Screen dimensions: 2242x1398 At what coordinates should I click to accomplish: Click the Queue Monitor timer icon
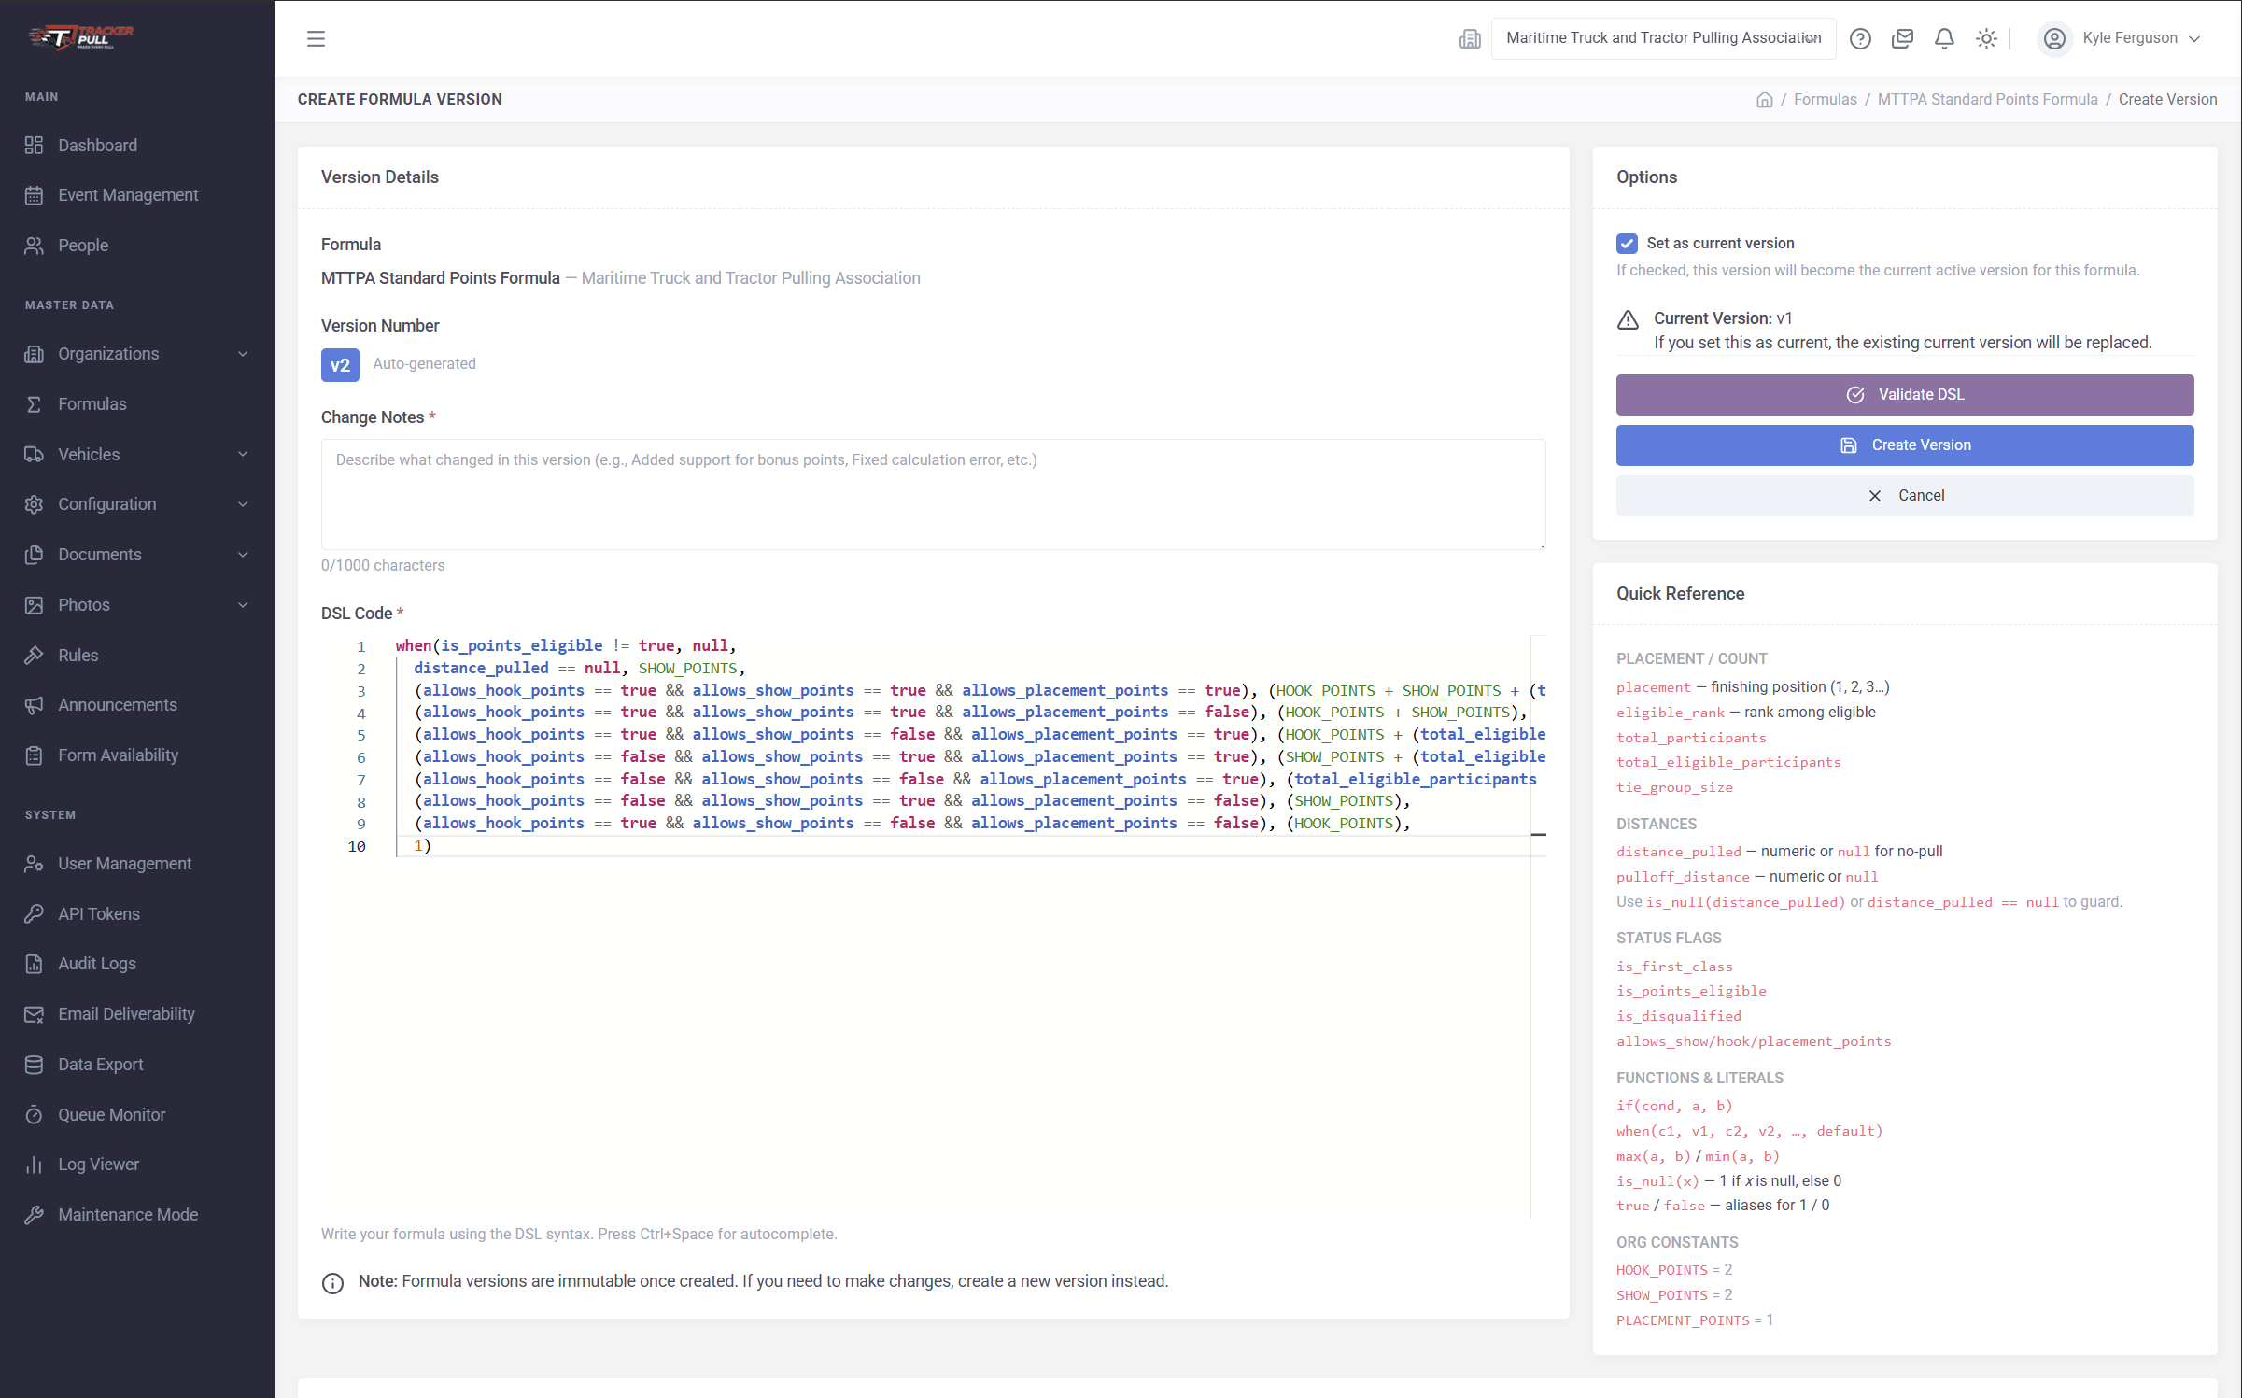tap(35, 1114)
